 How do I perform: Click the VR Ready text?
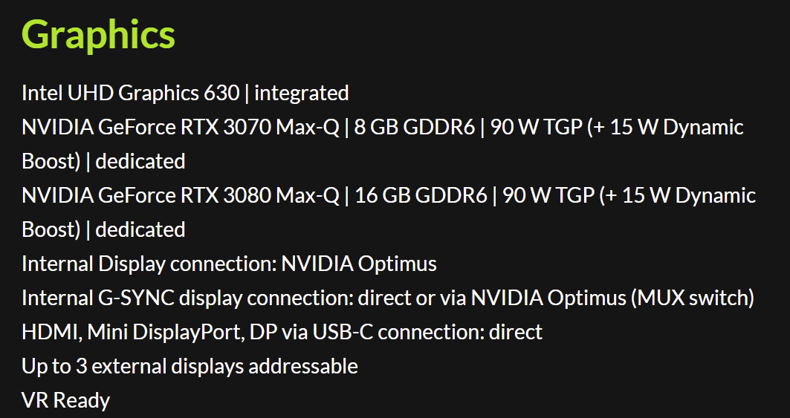66,400
